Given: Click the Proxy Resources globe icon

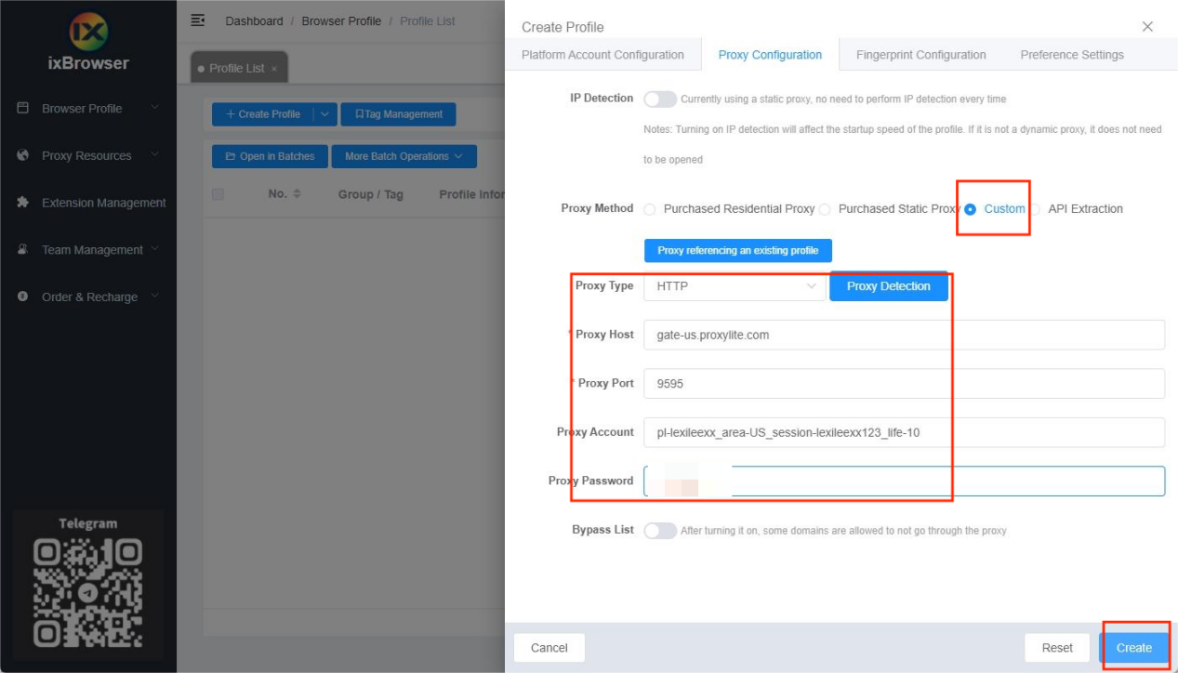Looking at the screenshot, I should click(23, 155).
